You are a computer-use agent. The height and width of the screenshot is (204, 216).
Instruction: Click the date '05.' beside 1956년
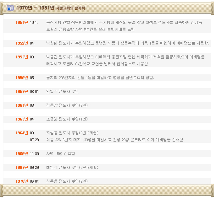32,78
